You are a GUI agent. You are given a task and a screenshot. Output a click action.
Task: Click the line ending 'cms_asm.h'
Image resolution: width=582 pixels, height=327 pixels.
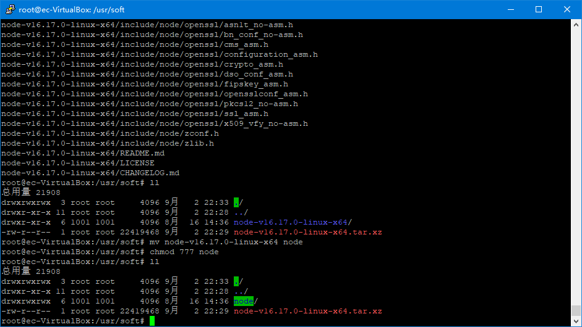pos(135,44)
